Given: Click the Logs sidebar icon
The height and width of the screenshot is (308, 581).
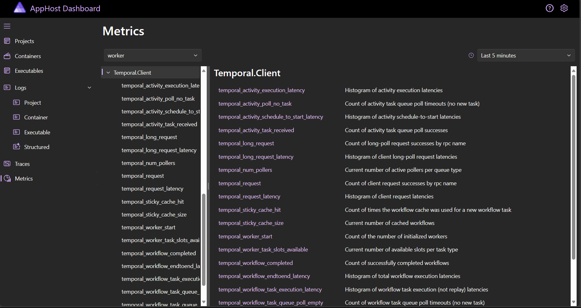Looking at the screenshot, I should click(x=7, y=87).
